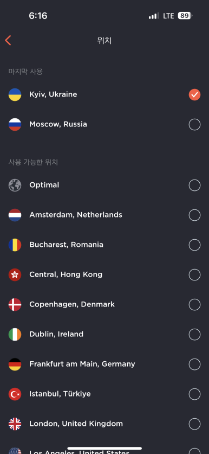Tap the United Kingdom flag icon
Screen dimensions: 209x454
pos(15,424)
